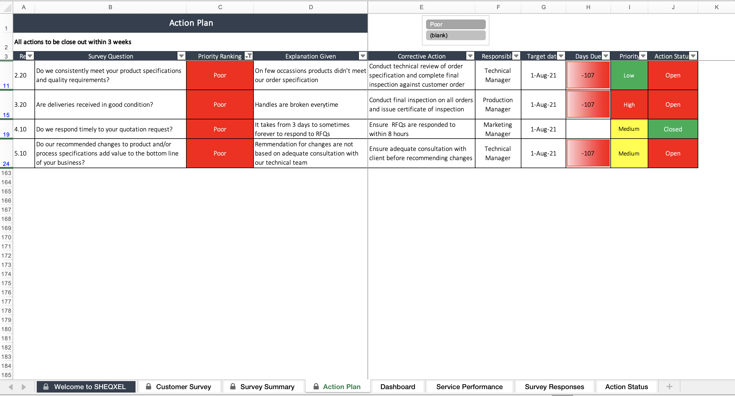Select the Marketing Manager cell
Viewport: 735px width, 396px height.
[498, 129]
